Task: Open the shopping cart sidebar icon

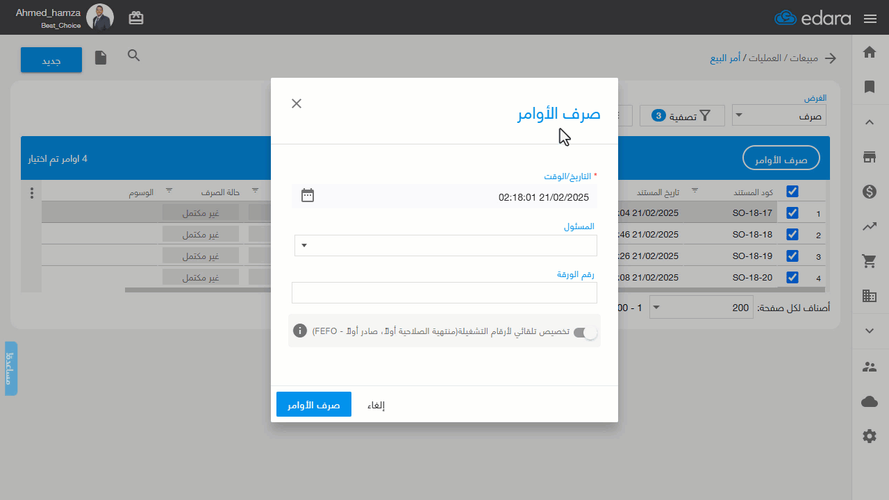Action: coord(869,261)
